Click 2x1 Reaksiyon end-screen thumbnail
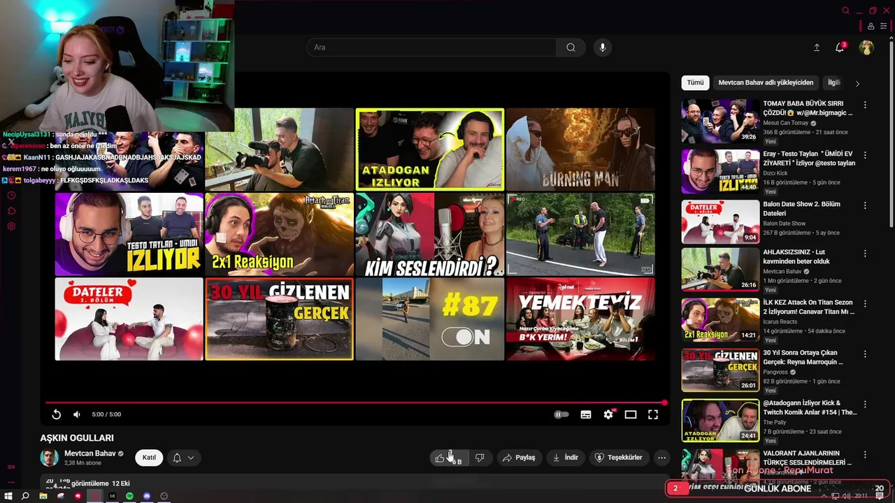This screenshot has width=895, height=503. click(279, 234)
